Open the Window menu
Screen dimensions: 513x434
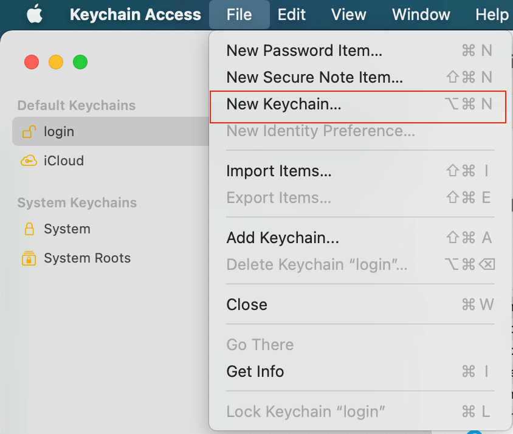pyautogui.click(x=421, y=15)
